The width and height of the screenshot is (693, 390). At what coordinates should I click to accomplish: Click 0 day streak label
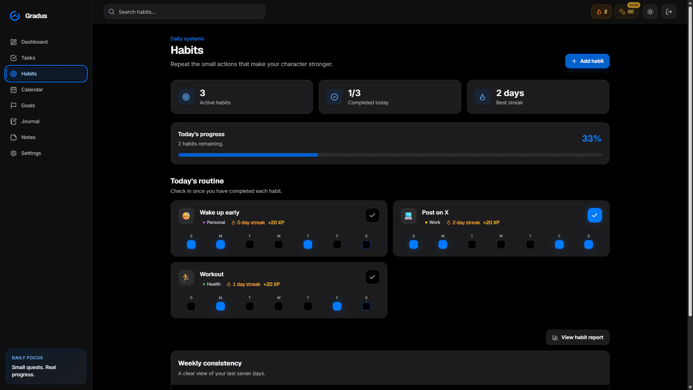248,222
